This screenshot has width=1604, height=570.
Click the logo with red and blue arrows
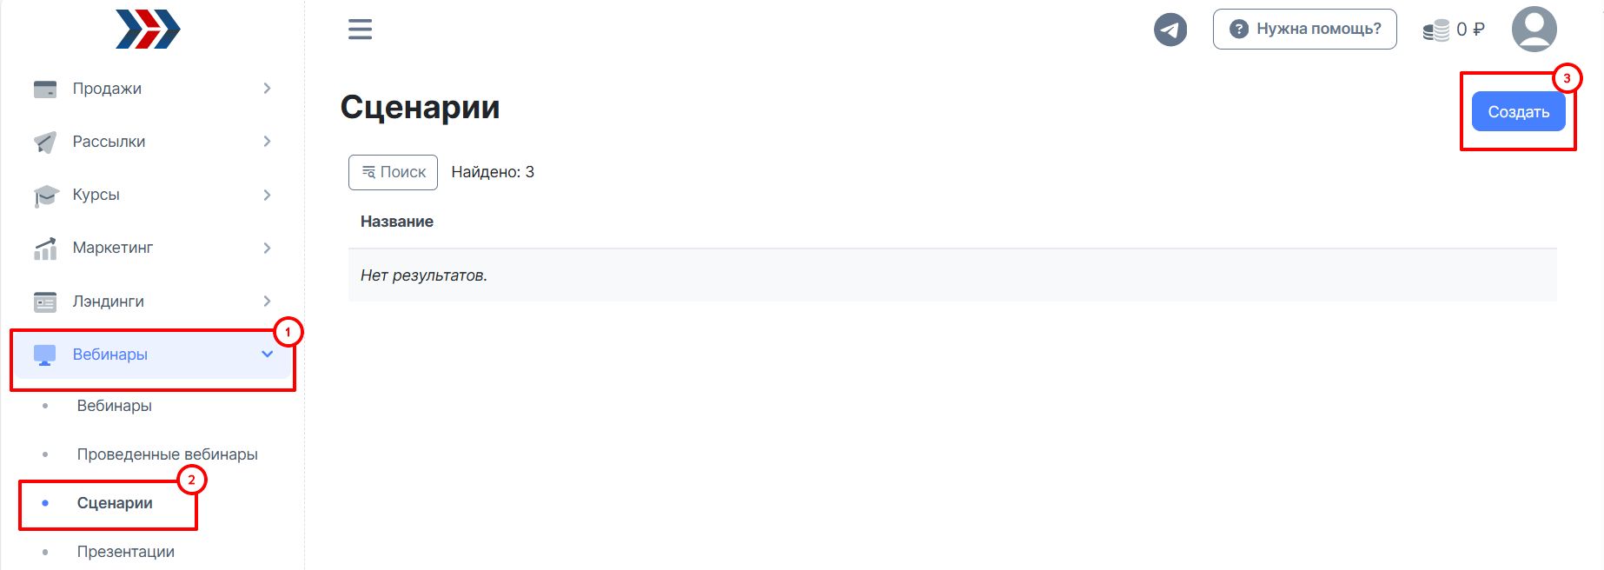pyautogui.click(x=148, y=30)
